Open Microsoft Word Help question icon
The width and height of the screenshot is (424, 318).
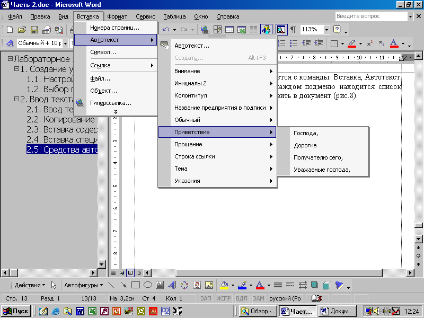[337, 30]
